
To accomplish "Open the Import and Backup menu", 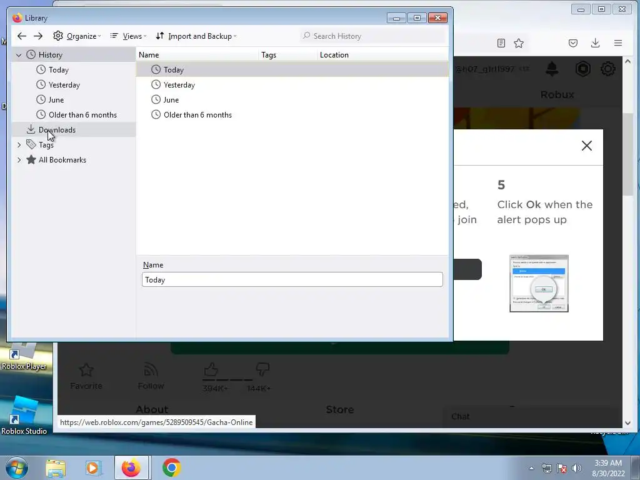I will (196, 36).
